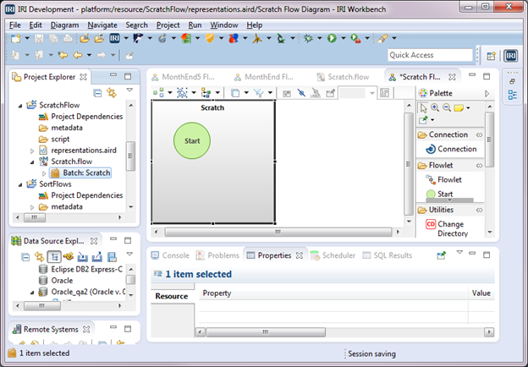Screen dimensions: 528x367
Task: Select Eclipse DB2 Express-C data source
Action: 81,269
